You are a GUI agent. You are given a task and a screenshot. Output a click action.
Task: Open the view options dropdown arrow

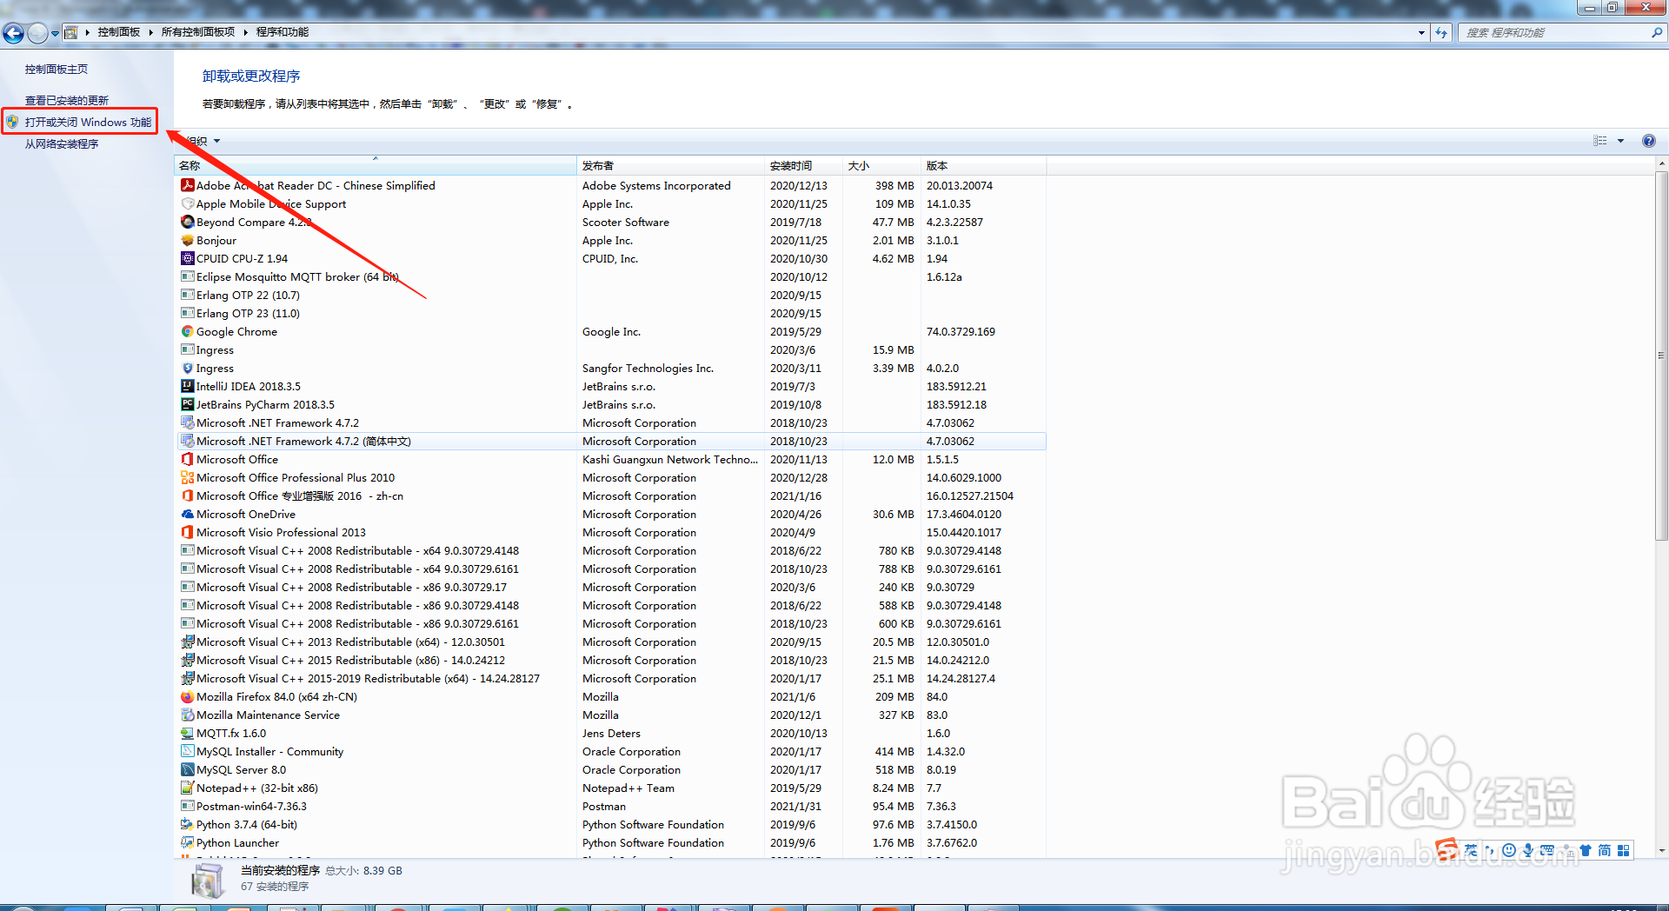1620,141
